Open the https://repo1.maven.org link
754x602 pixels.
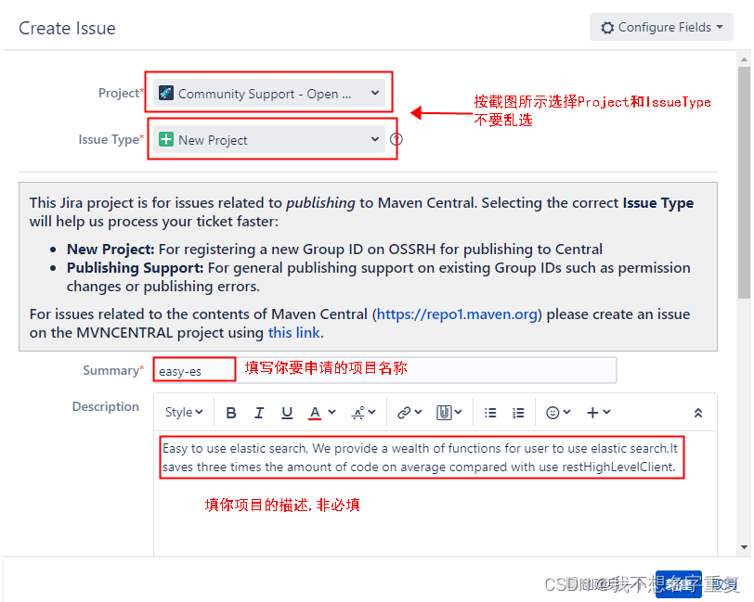457,314
